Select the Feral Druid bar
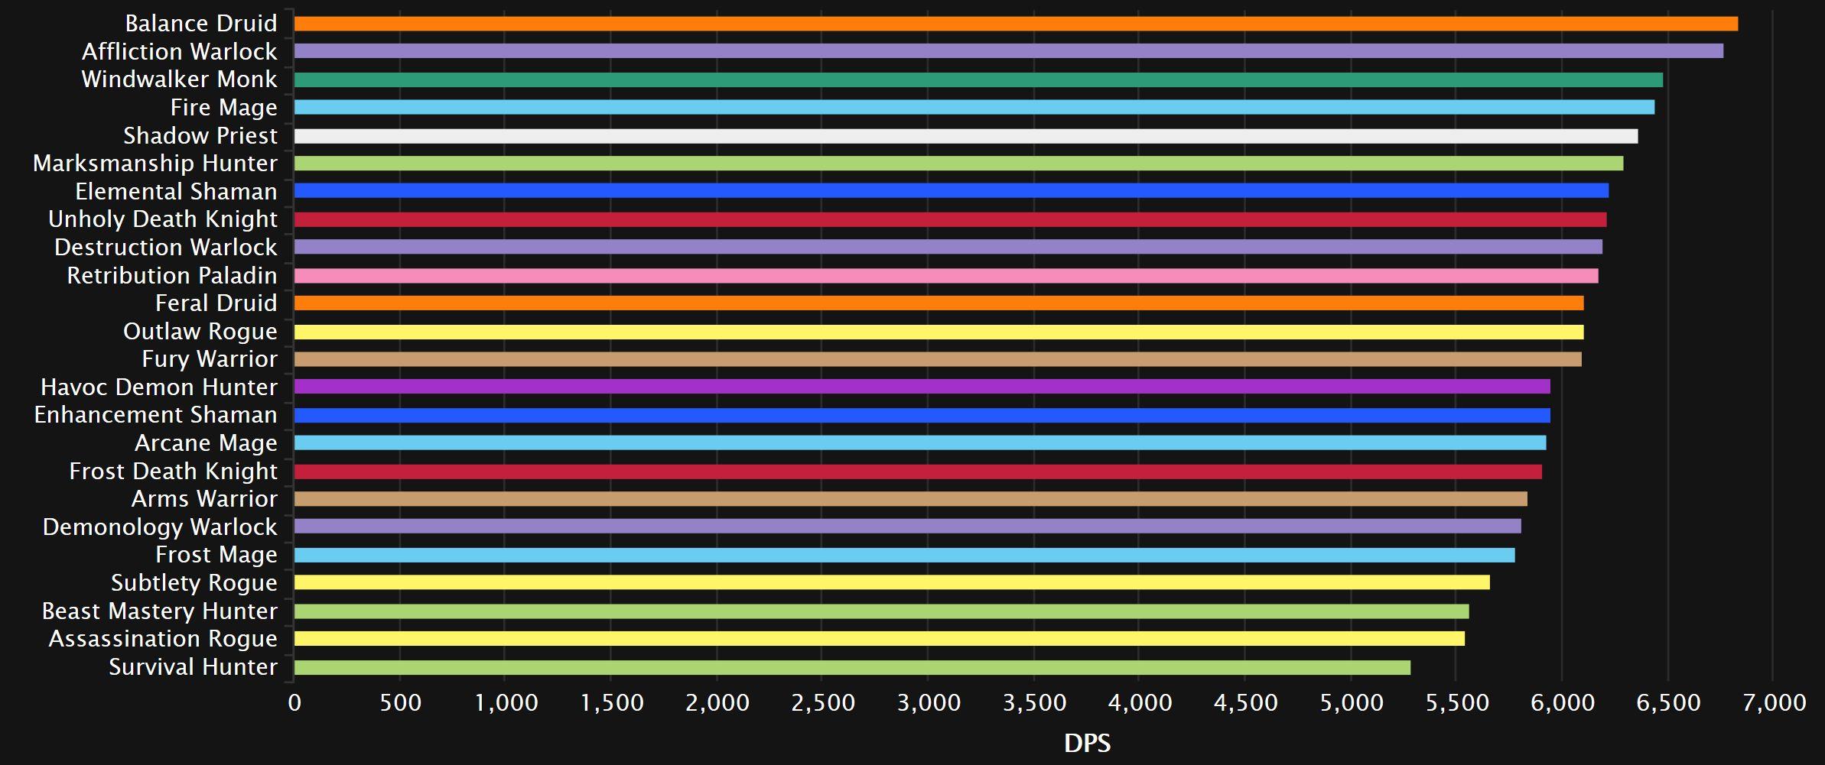The width and height of the screenshot is (1825, 765). [x=939, y=303]
